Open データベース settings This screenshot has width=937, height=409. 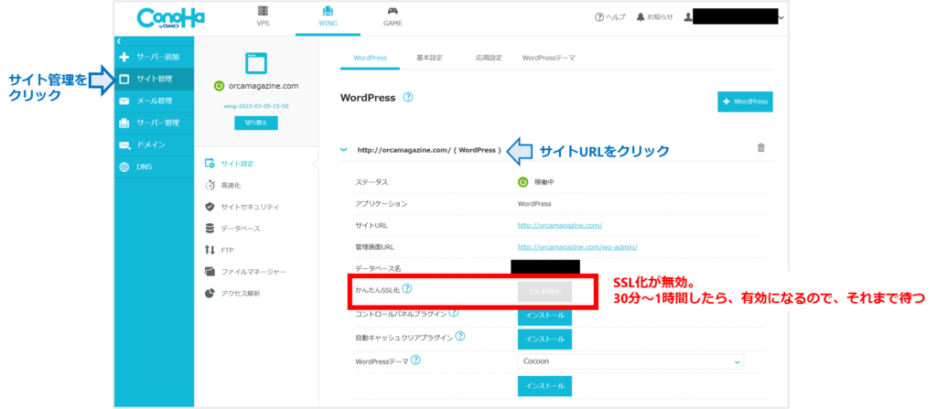(x=241, y=229)
